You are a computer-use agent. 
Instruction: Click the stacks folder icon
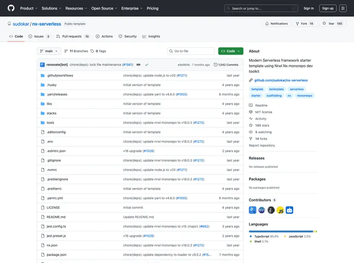[42, 114]
